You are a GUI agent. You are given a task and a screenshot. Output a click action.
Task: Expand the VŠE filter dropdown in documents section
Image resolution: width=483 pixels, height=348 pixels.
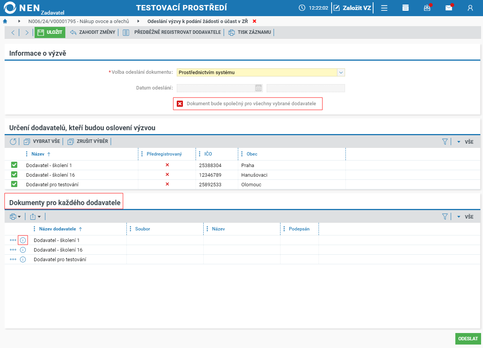click(465, 217)
